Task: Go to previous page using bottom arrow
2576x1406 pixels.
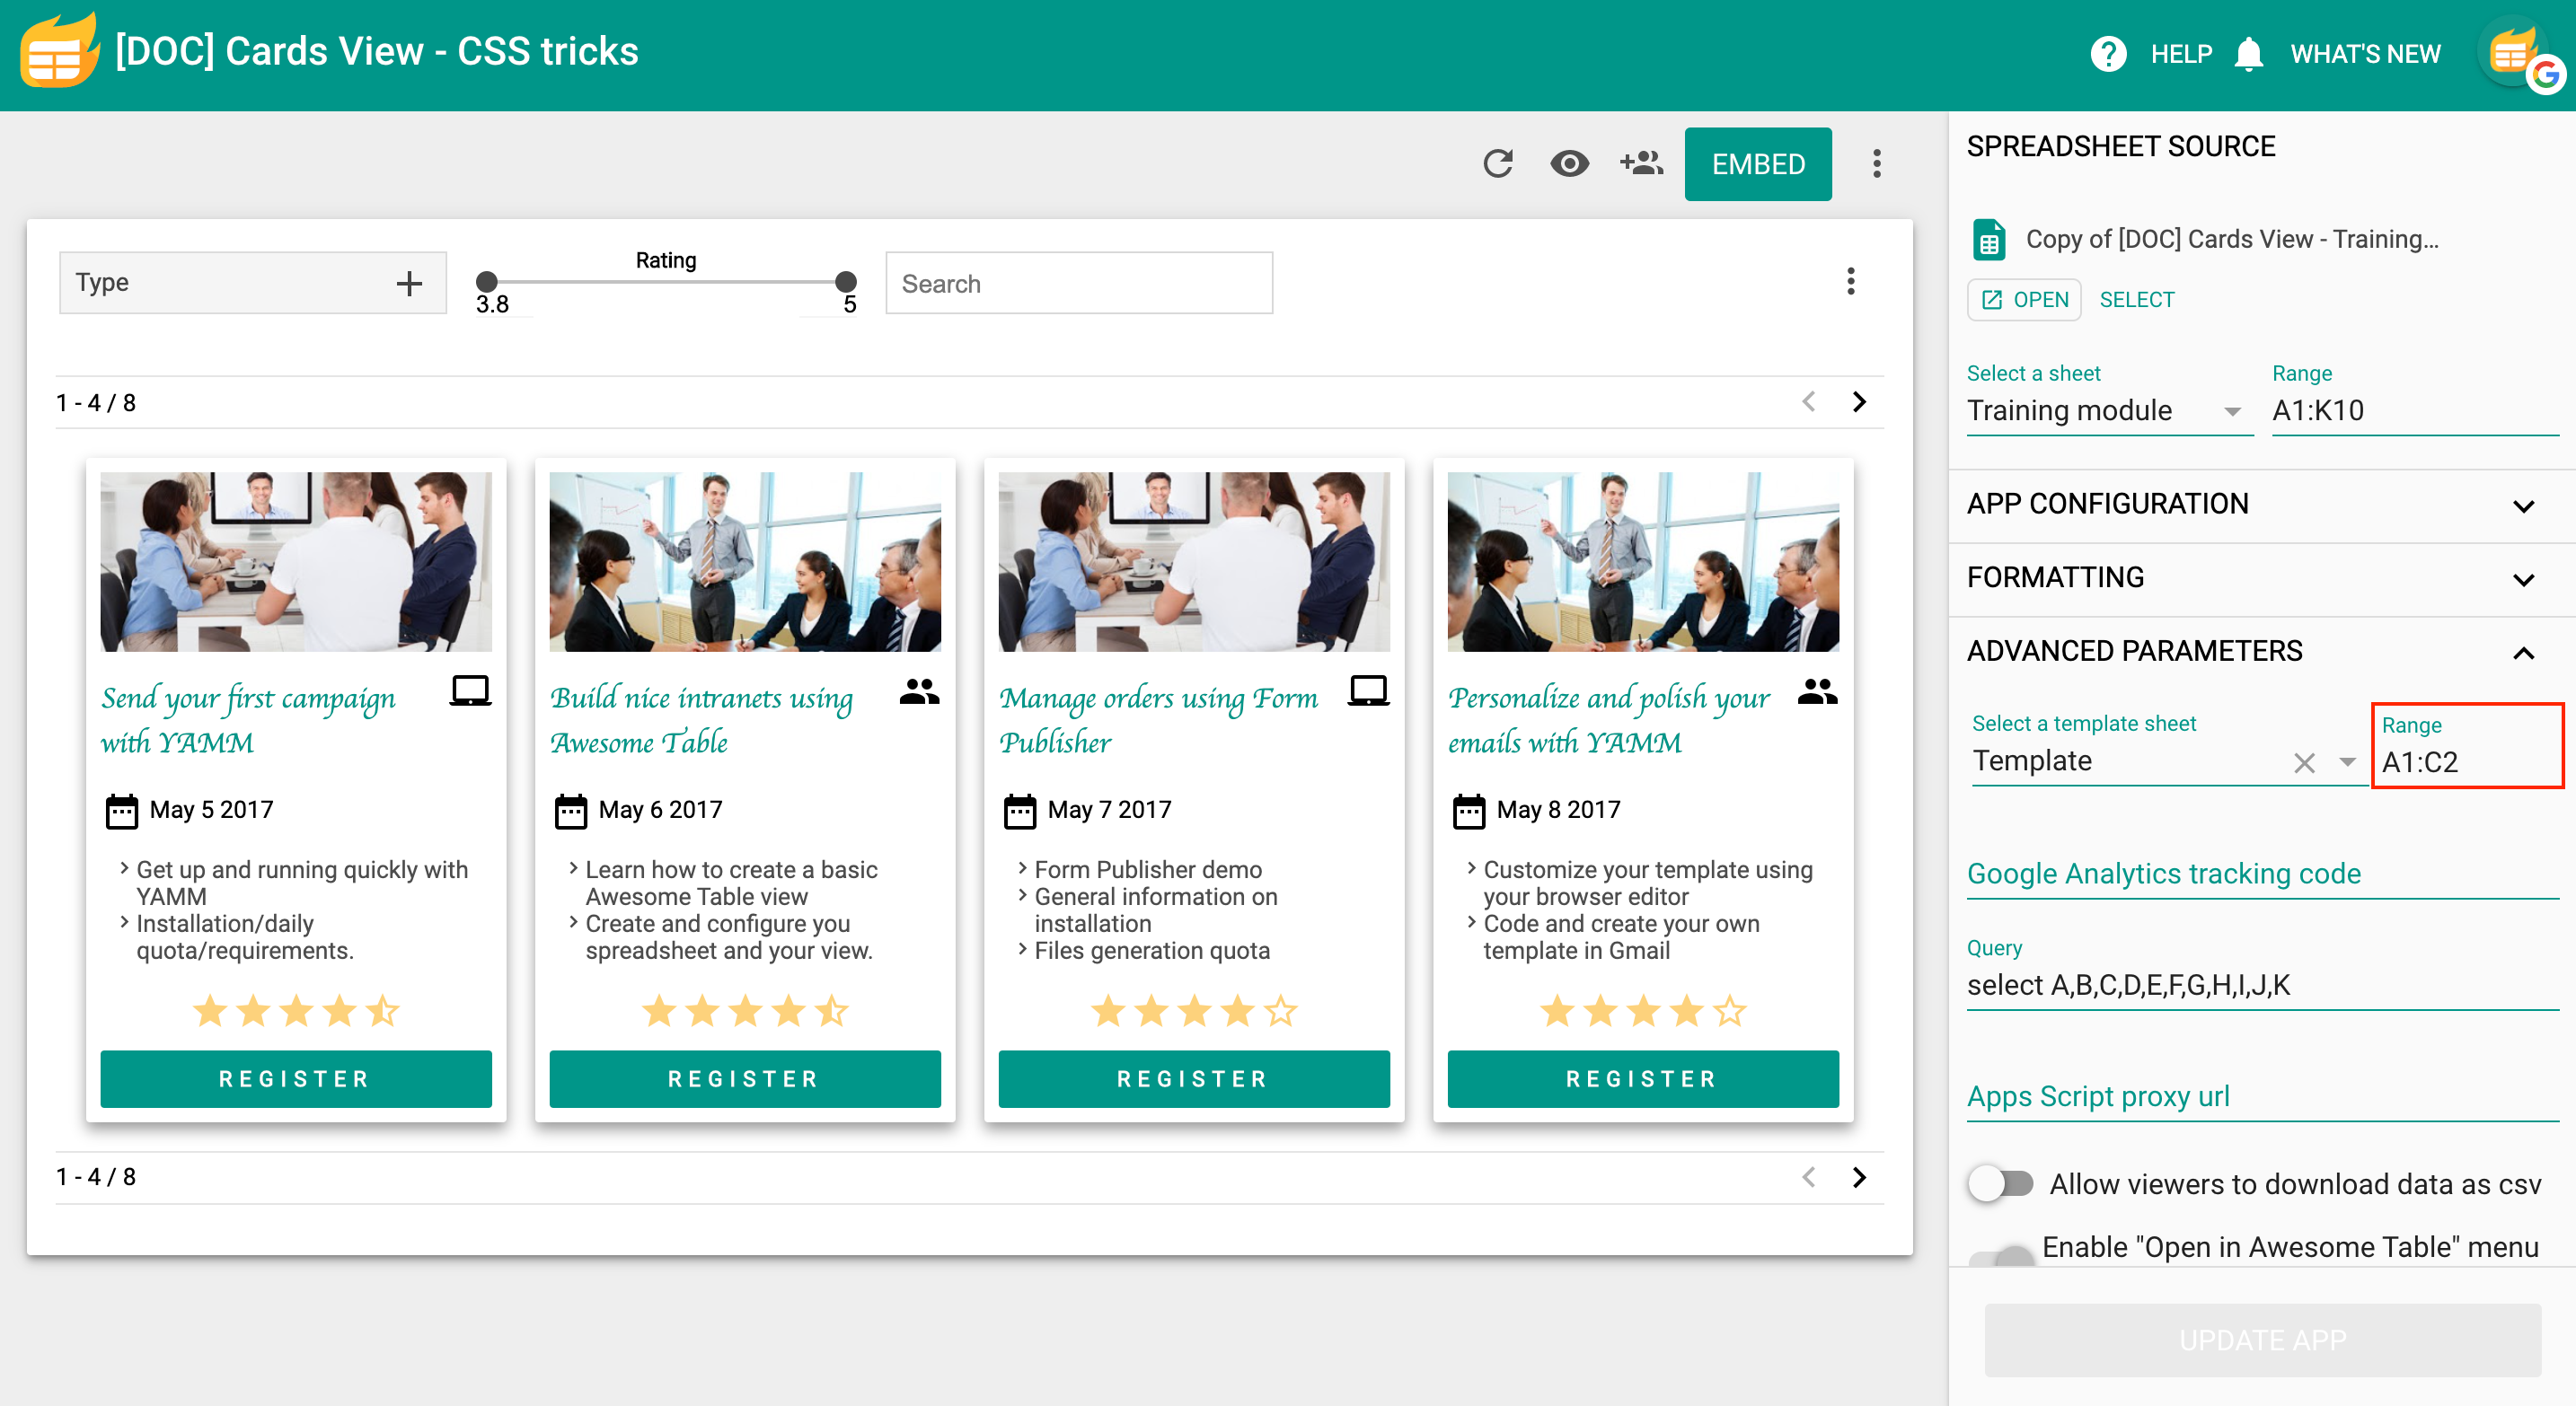Action: click(x=1808, y=1177)
